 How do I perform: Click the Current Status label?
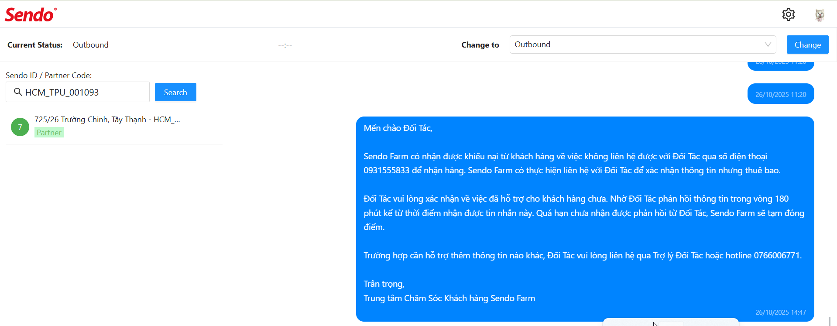pyautogui.click(x=35, y=45)
